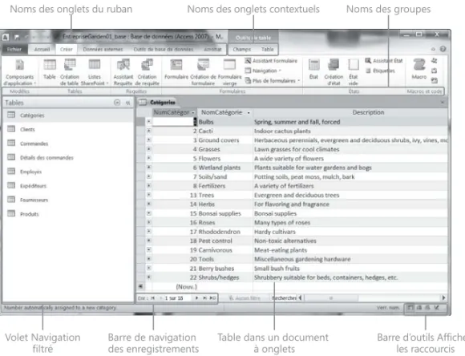Open the first NumCatégor column filter dropdown

pos(193,113)
